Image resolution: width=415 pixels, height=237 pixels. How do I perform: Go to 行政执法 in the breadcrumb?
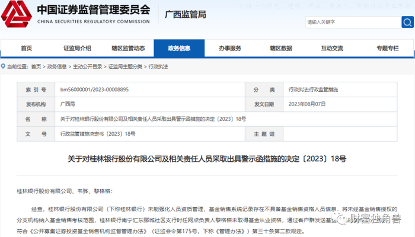coord(158,66)
